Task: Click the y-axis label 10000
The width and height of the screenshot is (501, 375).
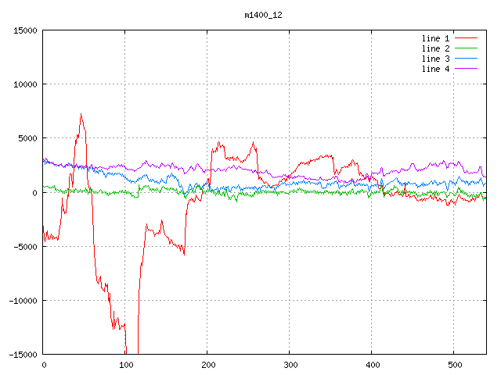Action: tap(25, 84)
